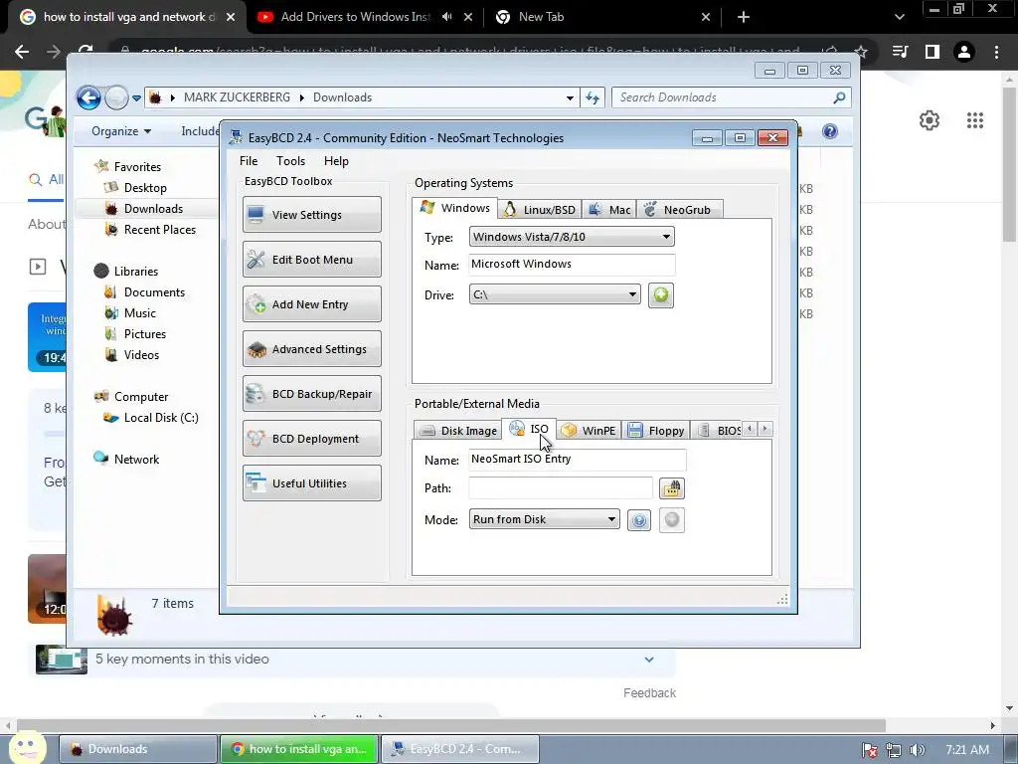Click Explorer help question mark icon
The height and width of the screenshot is (764, 1018).
[829, 131]
